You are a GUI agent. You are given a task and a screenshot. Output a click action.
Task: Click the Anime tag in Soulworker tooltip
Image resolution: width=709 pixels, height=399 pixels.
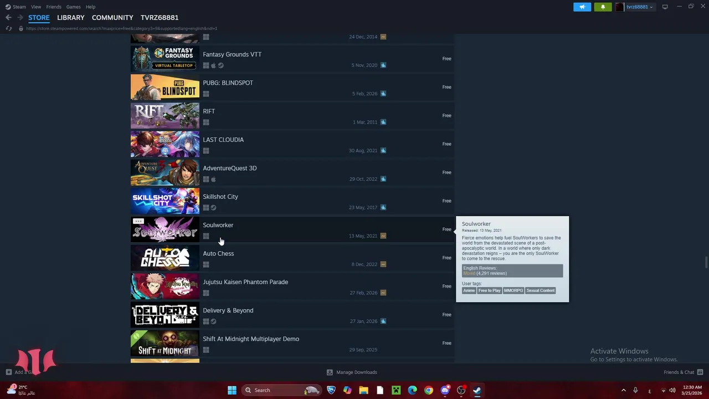469,290
